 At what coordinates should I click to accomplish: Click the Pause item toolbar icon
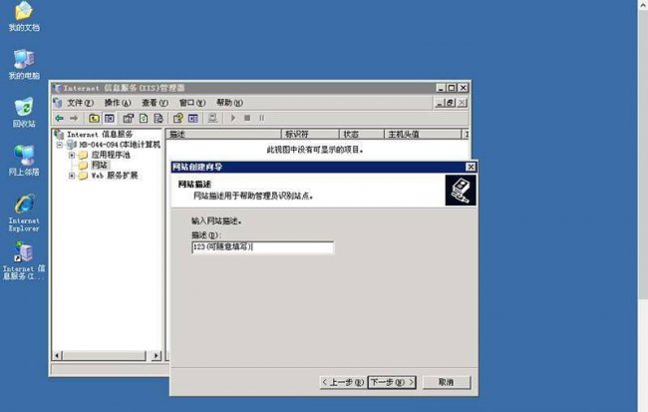(261, 119)
